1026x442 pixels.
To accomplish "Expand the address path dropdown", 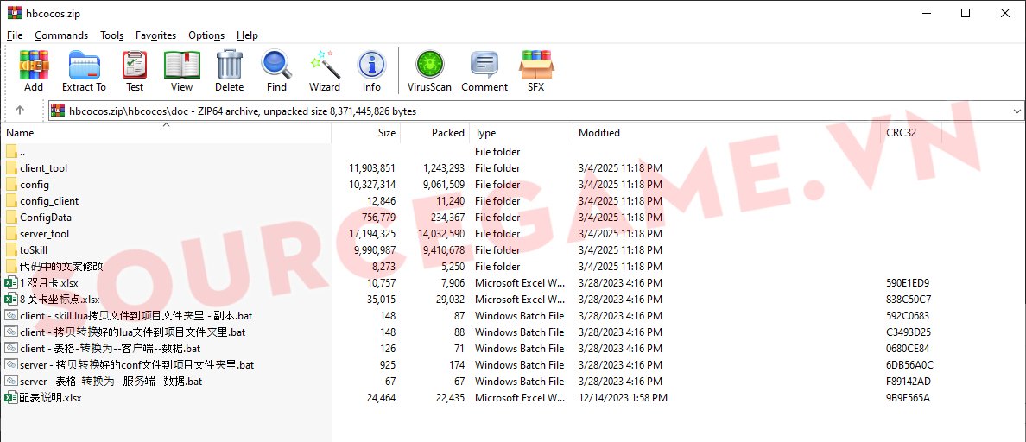I will tap(1016, 111).
